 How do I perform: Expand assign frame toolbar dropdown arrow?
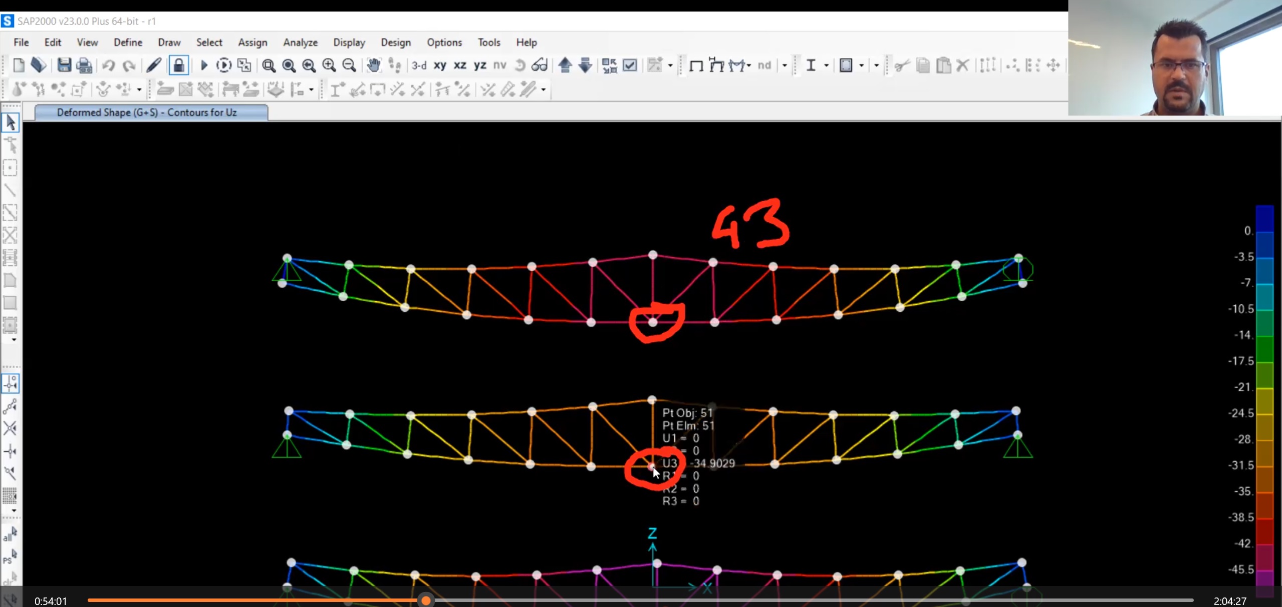click(543, 90)
